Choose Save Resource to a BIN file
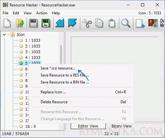 point(81,82)
